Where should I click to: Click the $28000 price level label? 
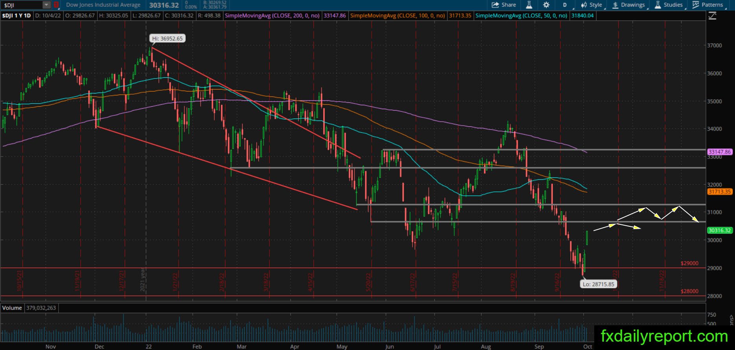click(x=689, y=291)
